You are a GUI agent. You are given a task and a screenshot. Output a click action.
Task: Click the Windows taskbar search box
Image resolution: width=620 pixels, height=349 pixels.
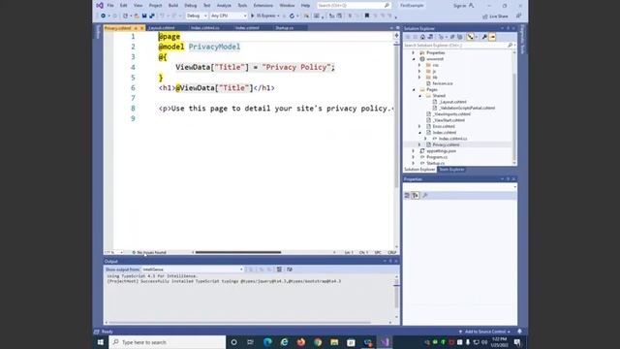point(168,342)
